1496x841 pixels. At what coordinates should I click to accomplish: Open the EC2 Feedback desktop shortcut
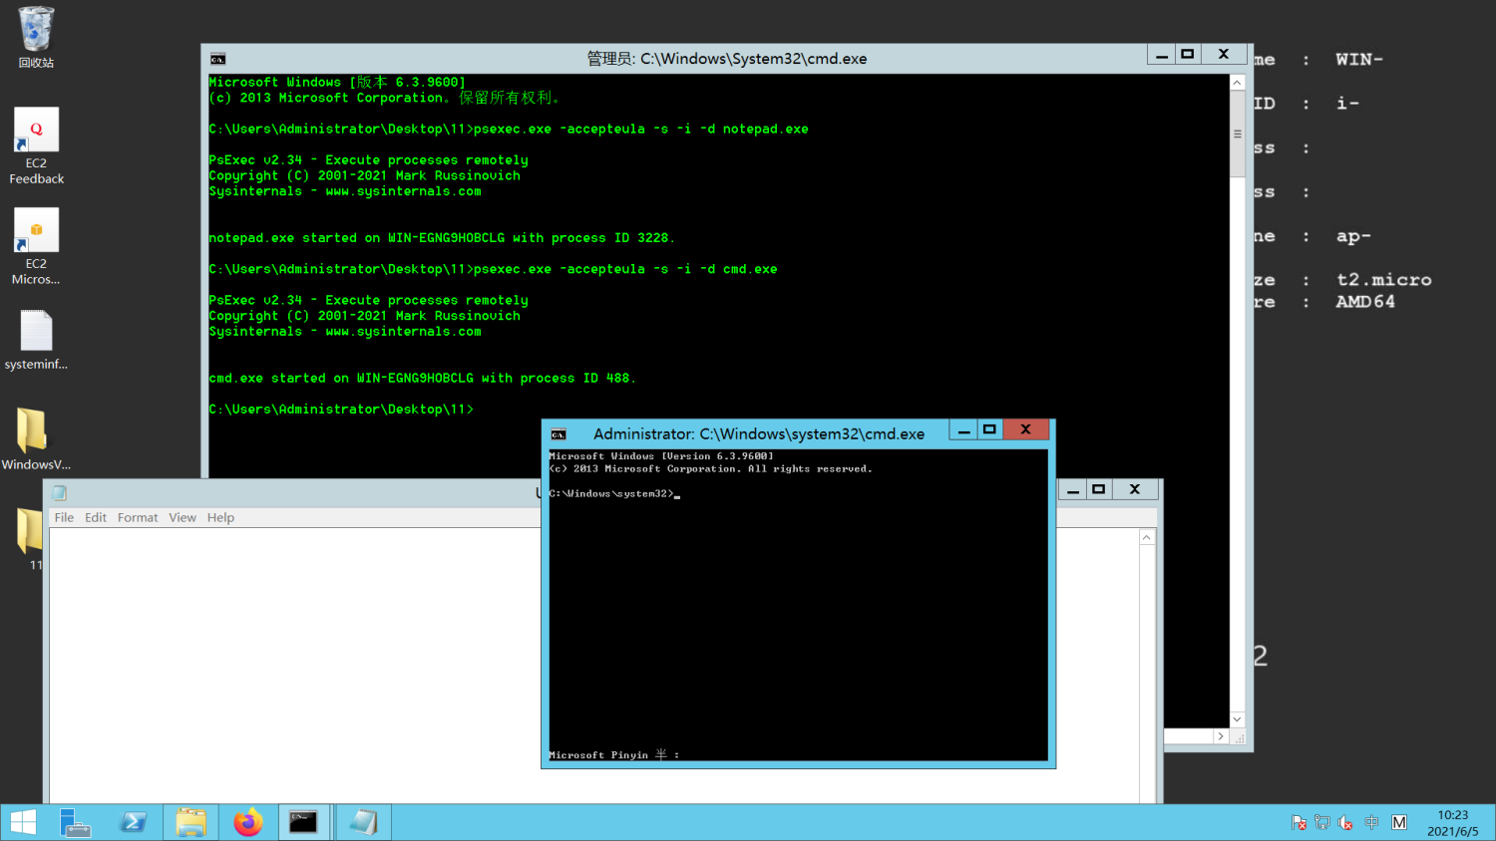coord(36,145)
